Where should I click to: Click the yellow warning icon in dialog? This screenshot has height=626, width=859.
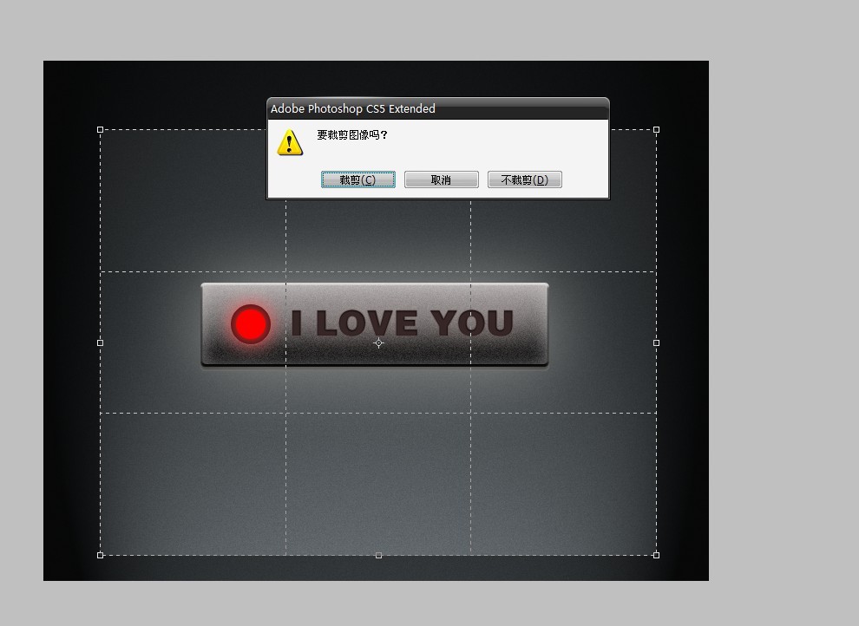290,141
